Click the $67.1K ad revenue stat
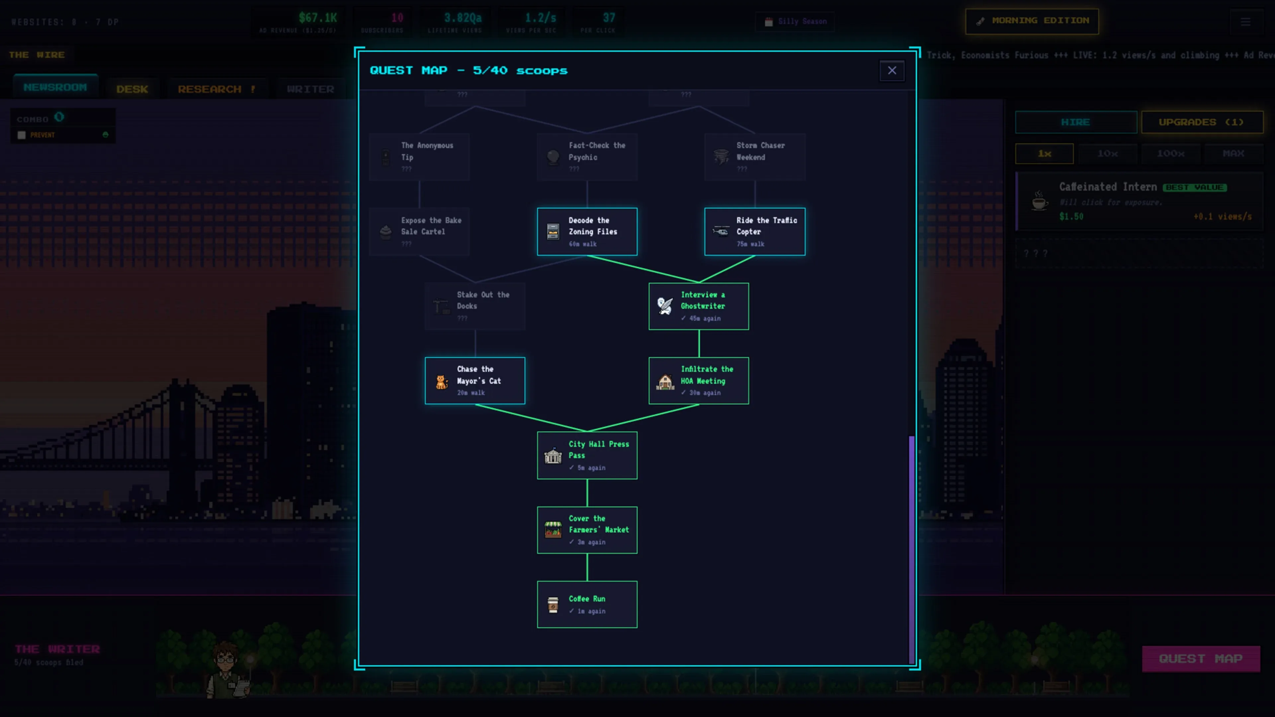The height and width of the screenshot is (717, 1275). tap(298, 22)
